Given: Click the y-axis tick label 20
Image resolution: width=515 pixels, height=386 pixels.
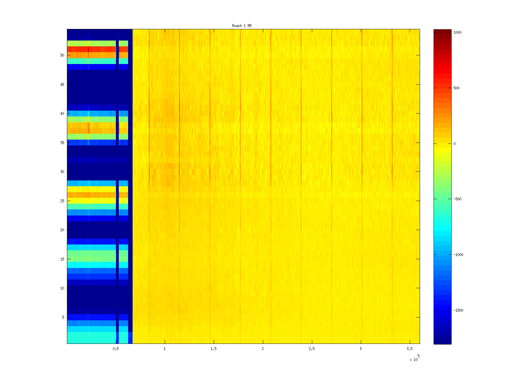Looking at the screenshot, I should (x=62, y=230).
